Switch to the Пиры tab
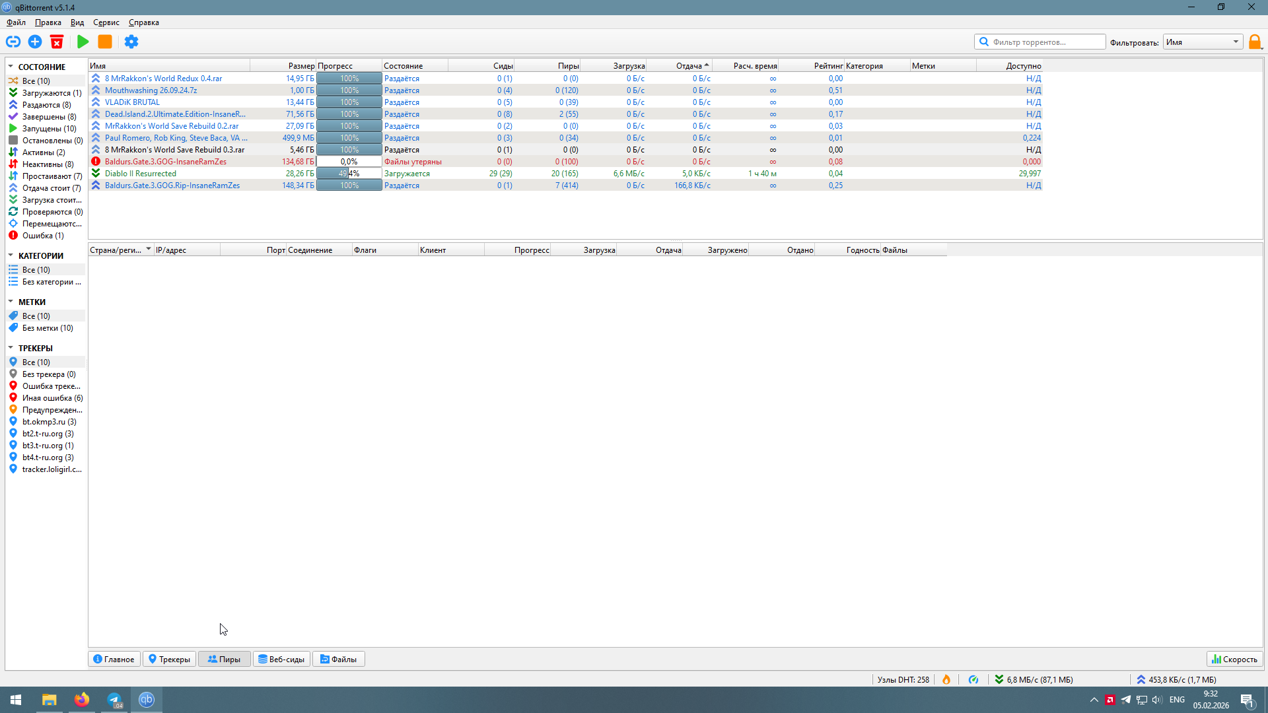 click(225, 659)
